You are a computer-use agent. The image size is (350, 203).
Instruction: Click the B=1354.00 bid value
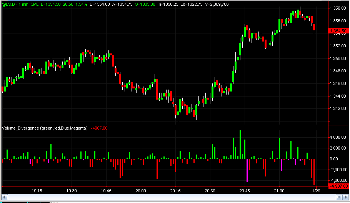point(100,4)
